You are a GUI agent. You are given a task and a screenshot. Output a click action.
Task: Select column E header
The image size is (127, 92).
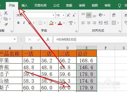[87, 48]
